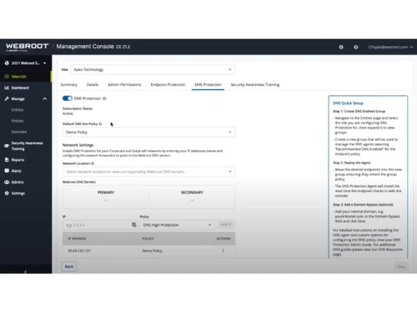Select the DNS Protection tab
The height and width of the screenshot is (313, 417).
[208, 84]
